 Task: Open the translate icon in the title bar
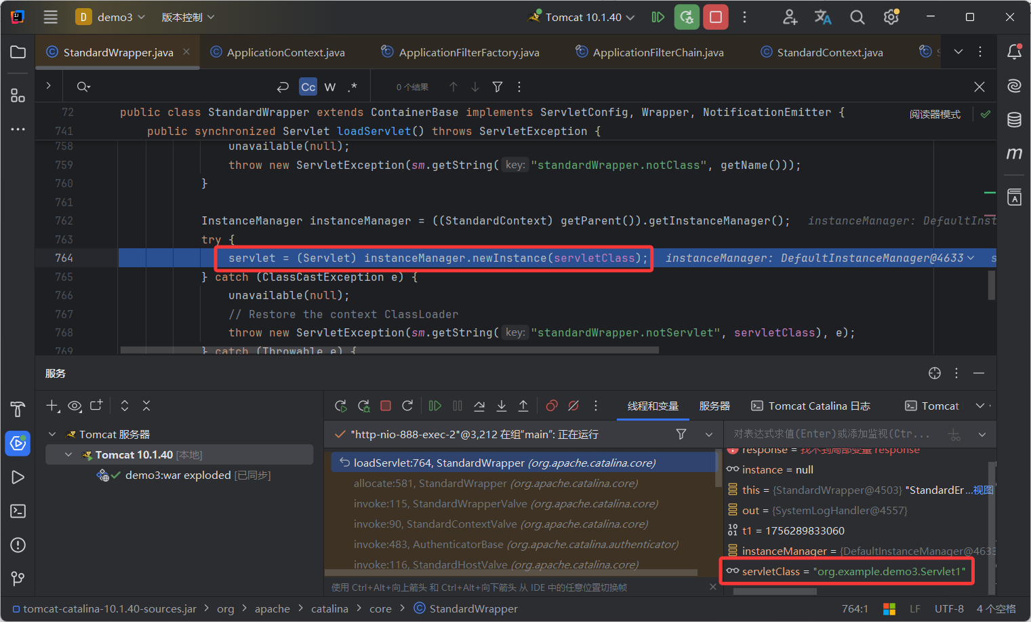tap(823, 17)
